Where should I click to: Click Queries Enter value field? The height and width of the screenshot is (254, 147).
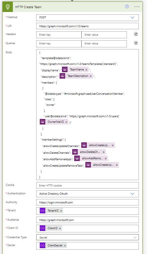coord(104,44)
